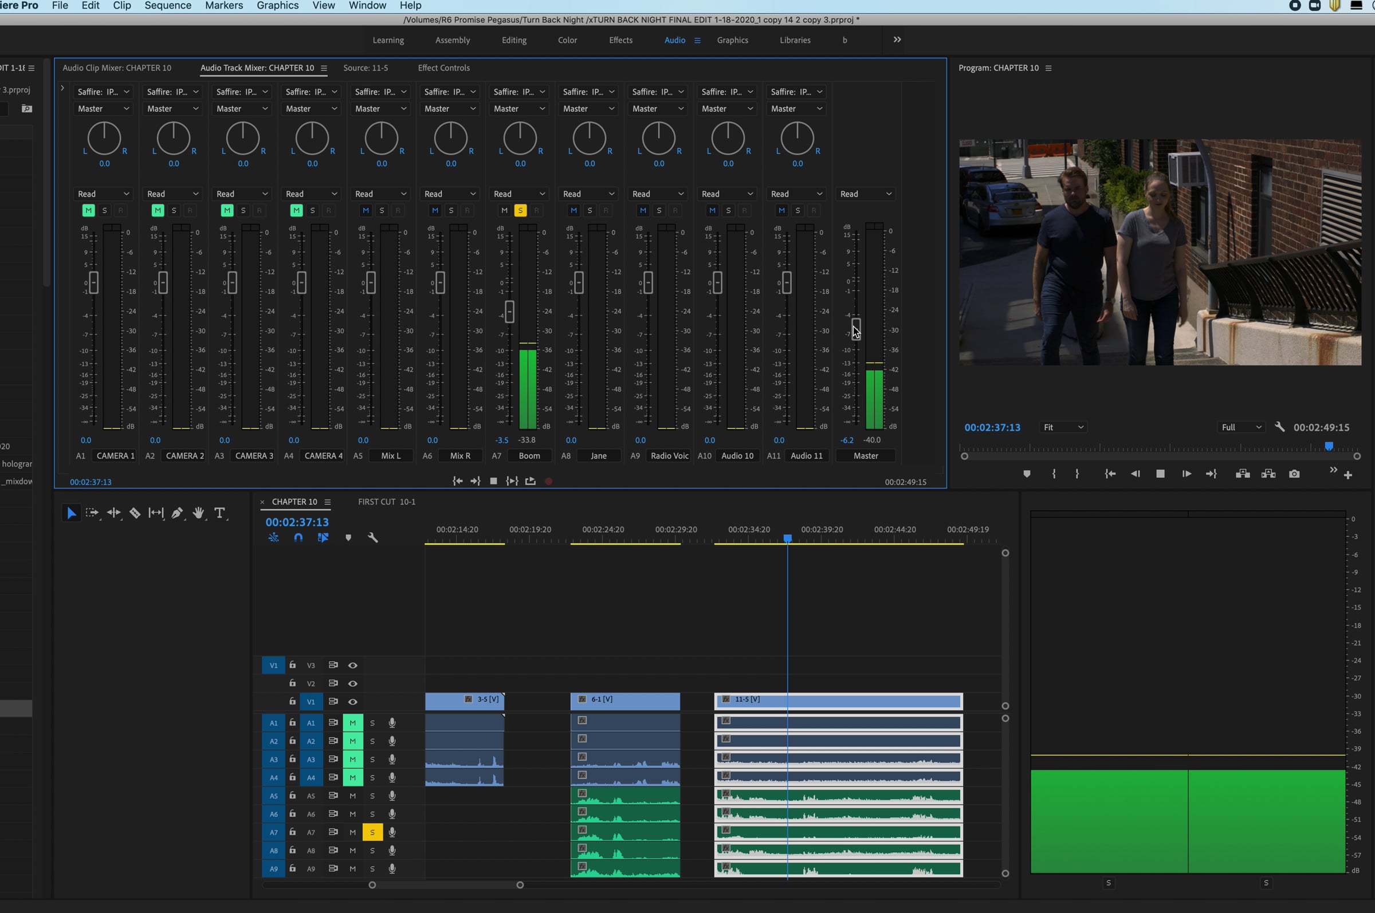This screenshot has width=1375, height=913.
Task: Stop playback in Program monitor
Action: (x=1160, y=474)
